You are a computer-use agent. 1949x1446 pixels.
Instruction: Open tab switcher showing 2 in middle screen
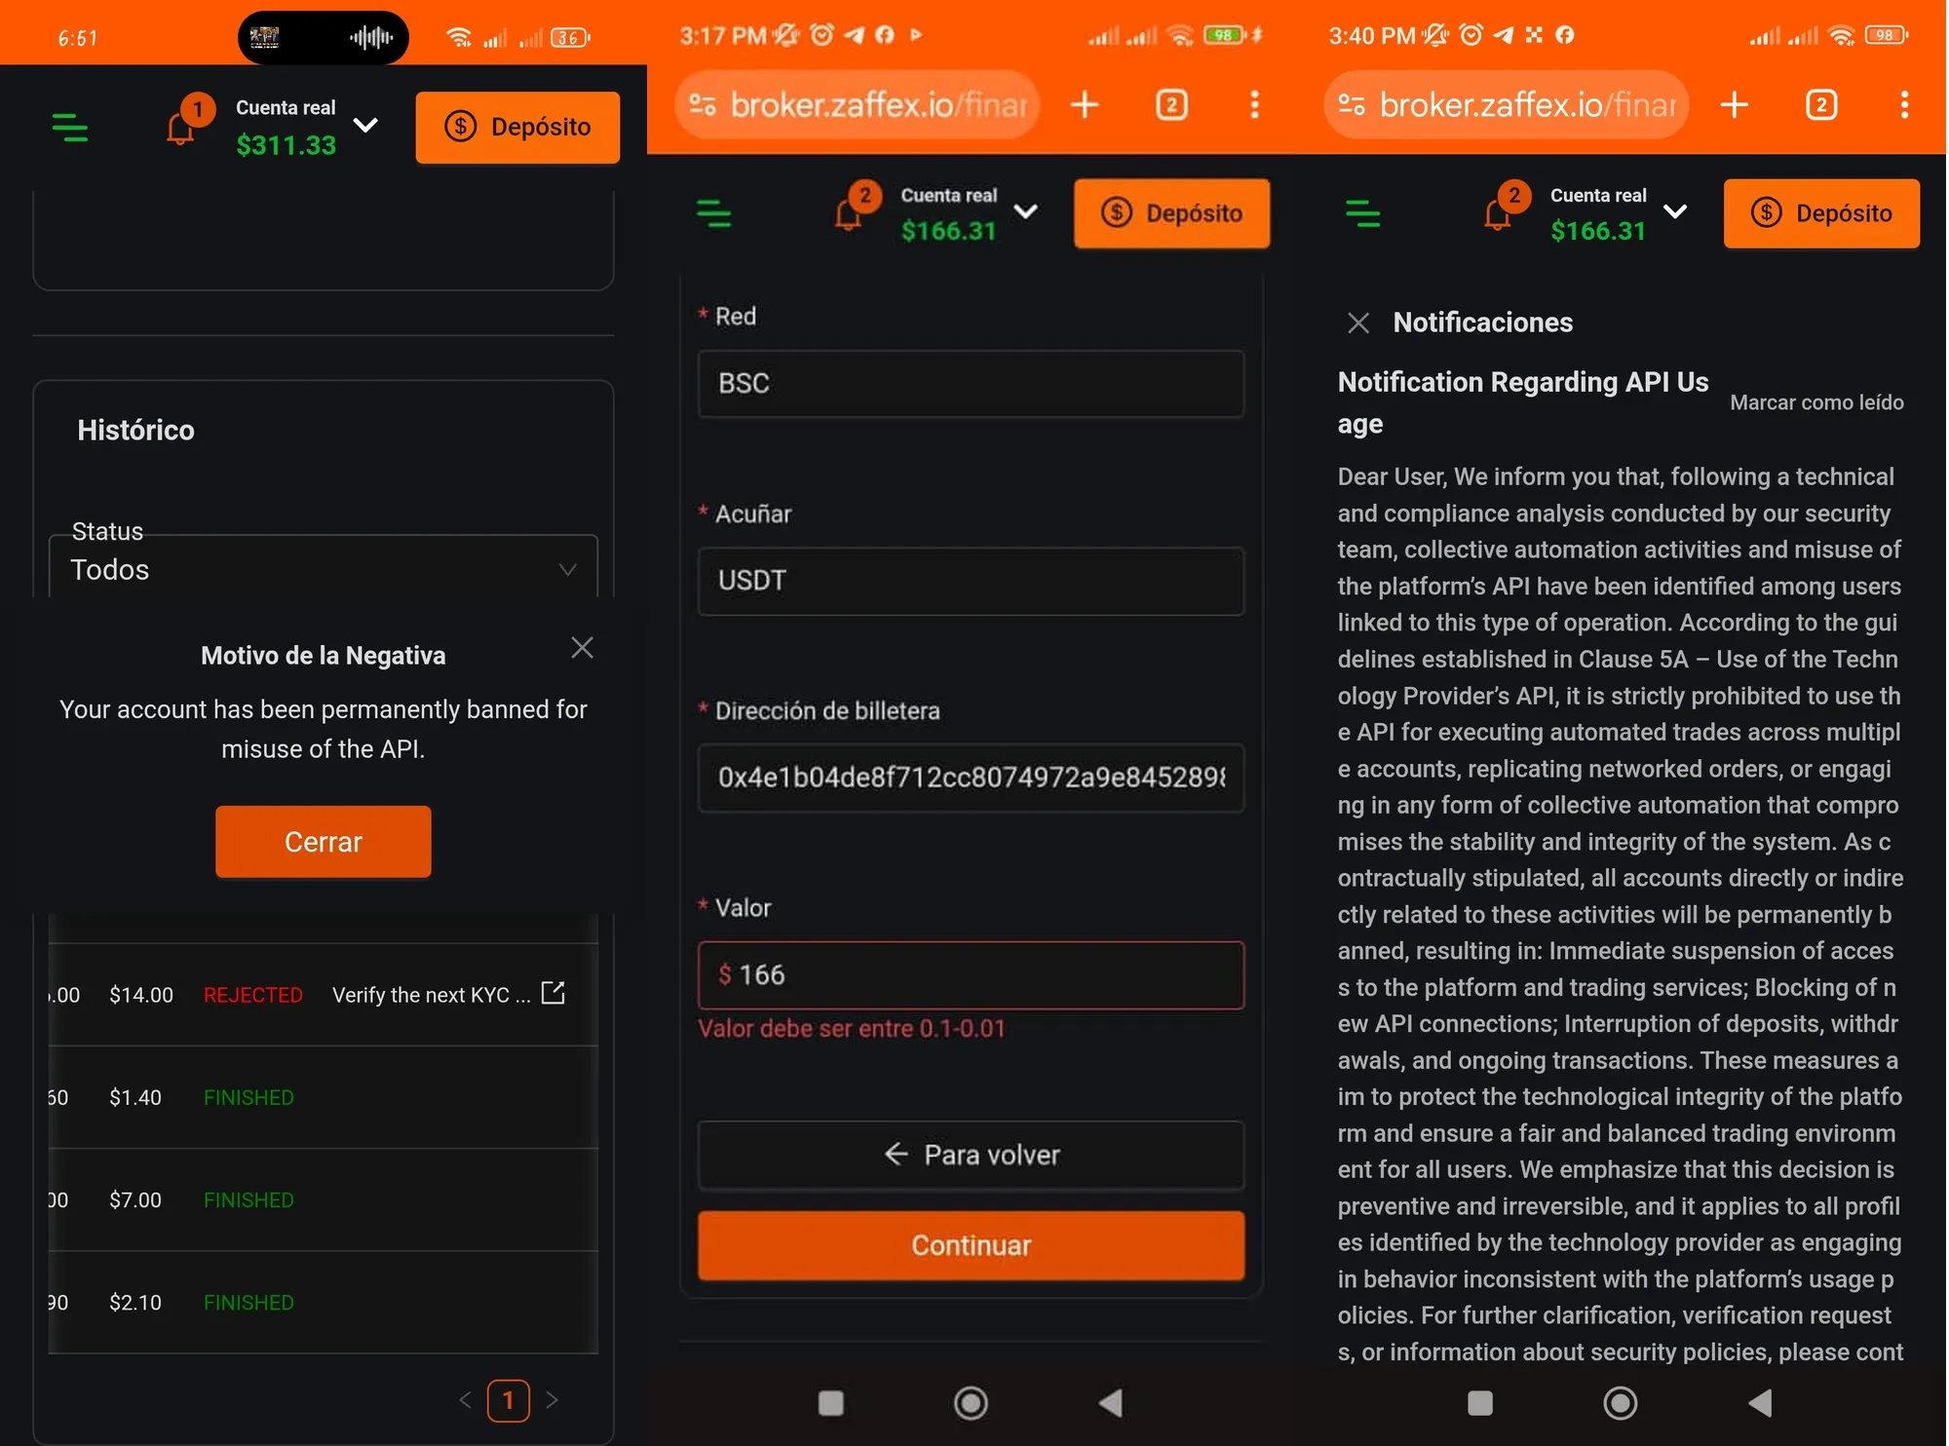pos(1171,104)
